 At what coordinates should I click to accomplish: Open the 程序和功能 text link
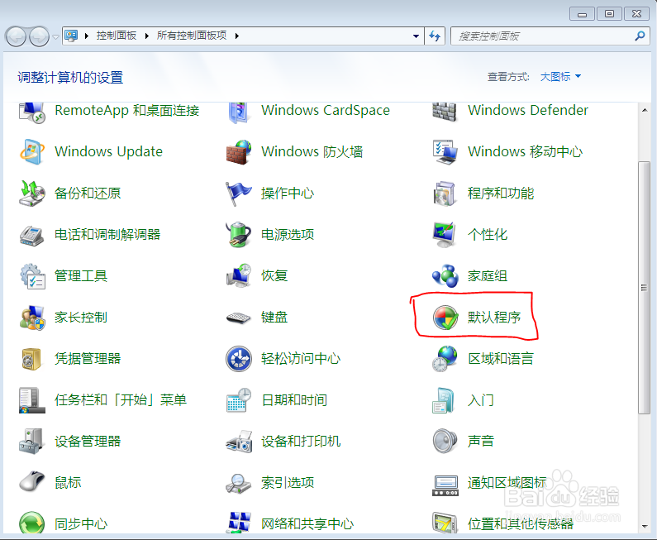click(x=501, y=194)
